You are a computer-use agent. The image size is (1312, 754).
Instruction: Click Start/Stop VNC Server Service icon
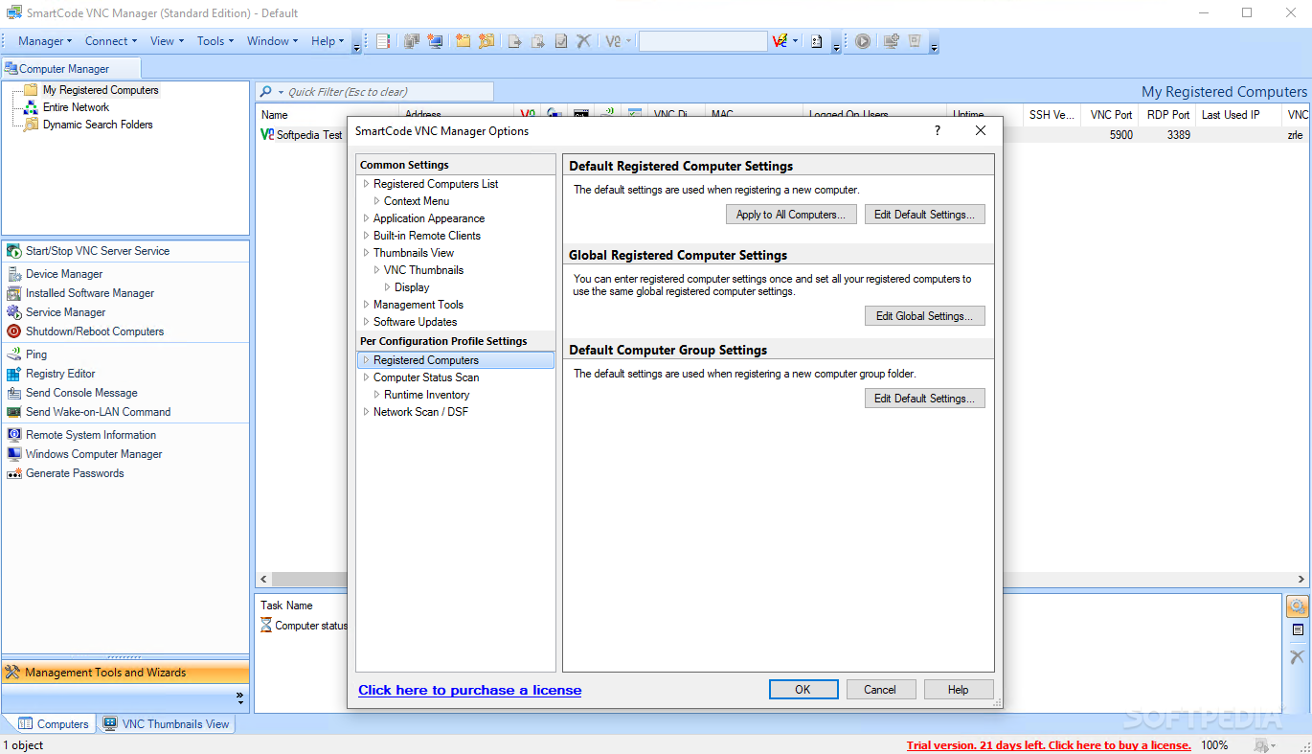click(14, 251)
